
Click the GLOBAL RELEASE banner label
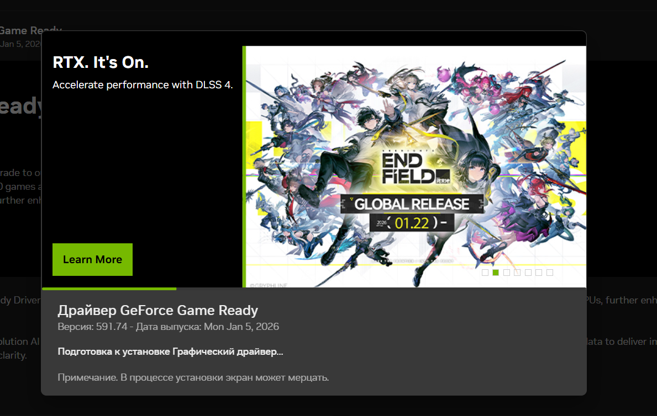pyautogui.click(x=412, y=204)
